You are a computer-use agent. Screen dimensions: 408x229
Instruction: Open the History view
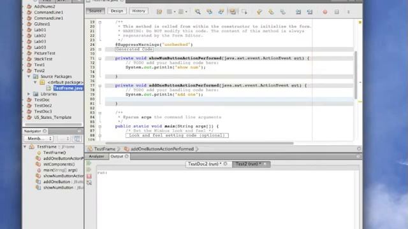[138, 11]
